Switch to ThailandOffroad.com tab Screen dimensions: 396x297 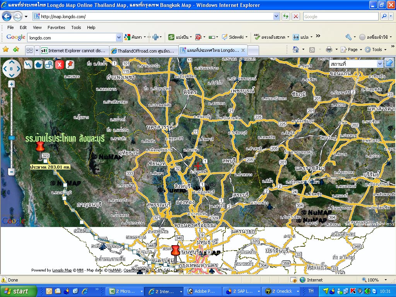click(143, 51)
